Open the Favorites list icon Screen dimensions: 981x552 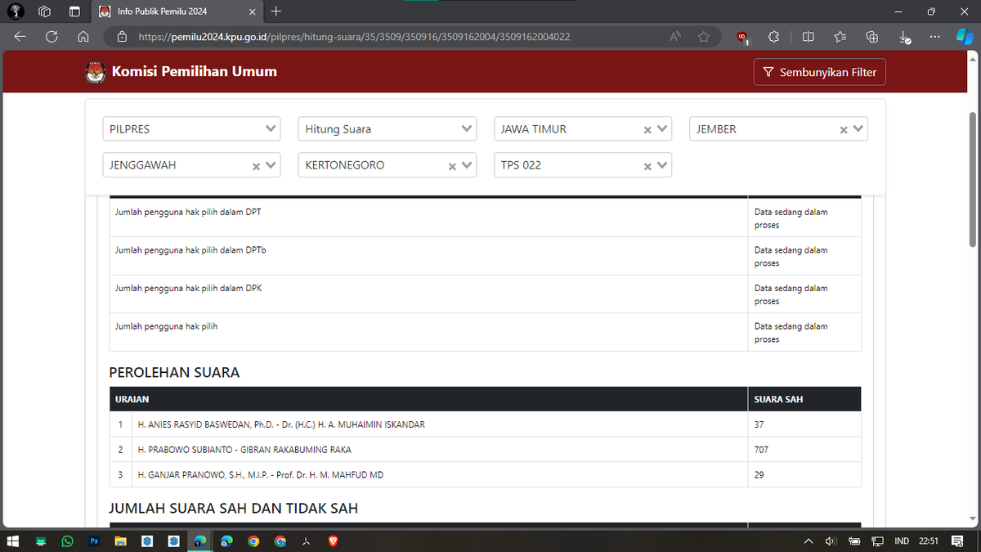tap(840, 36)
